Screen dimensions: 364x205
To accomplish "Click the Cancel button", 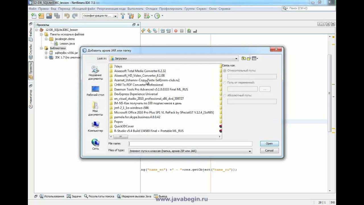I will [269, 150].
